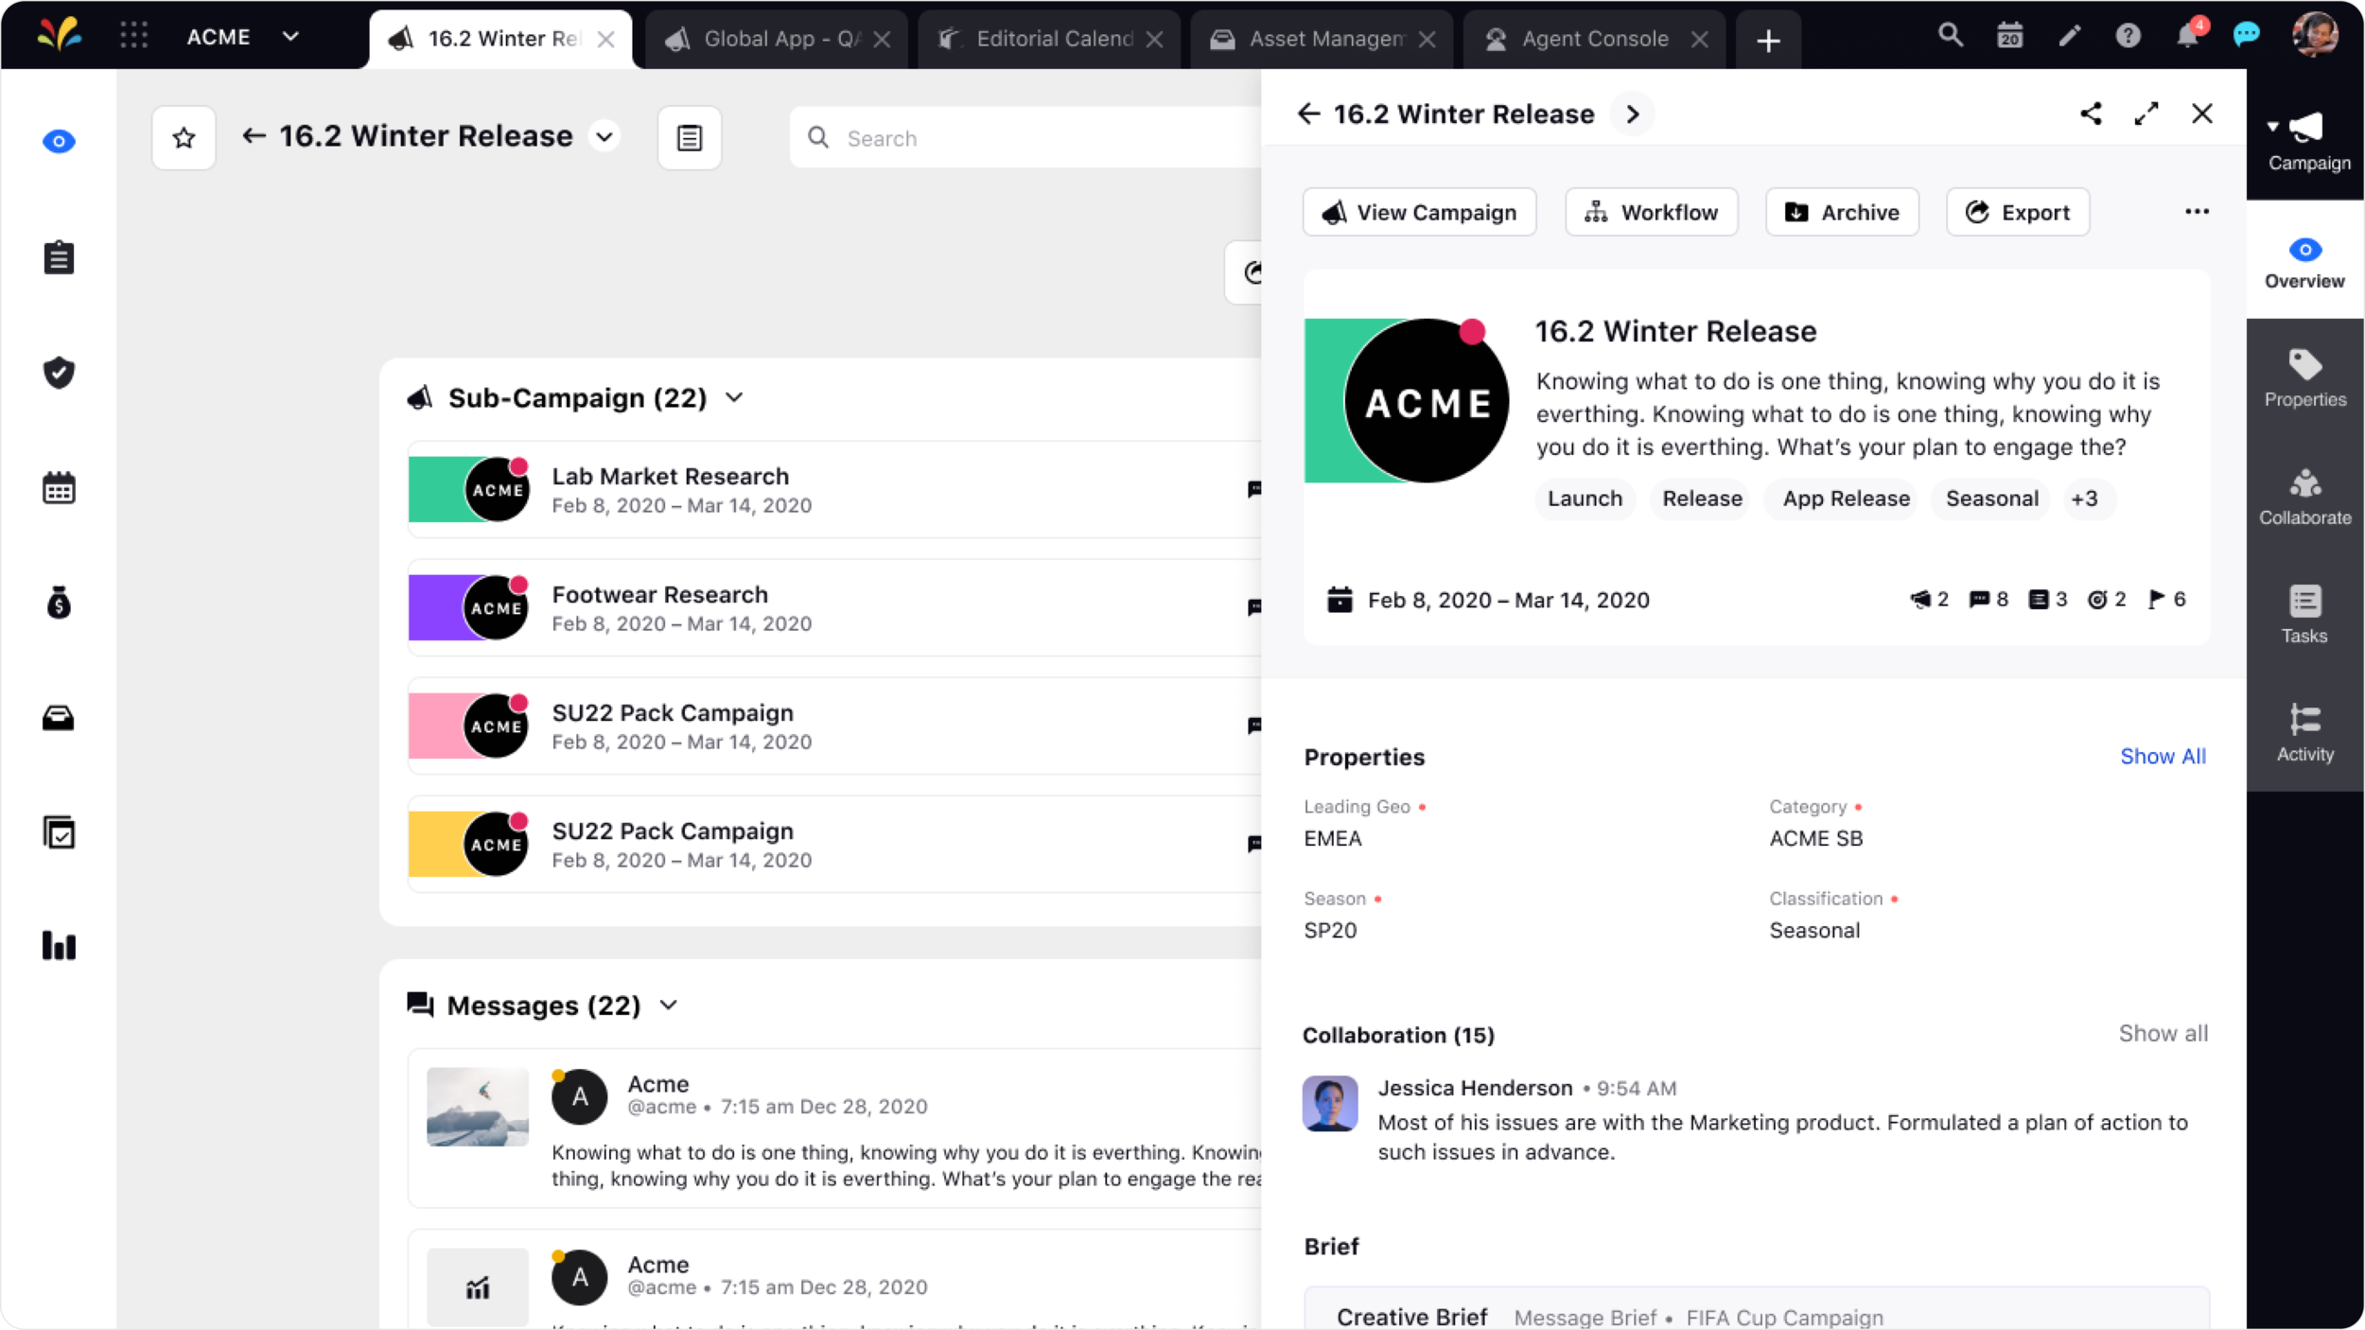Open Tasks section in right rail
The width and height of the screenshot is (2365, 1330).
[x=2304, y=615]
